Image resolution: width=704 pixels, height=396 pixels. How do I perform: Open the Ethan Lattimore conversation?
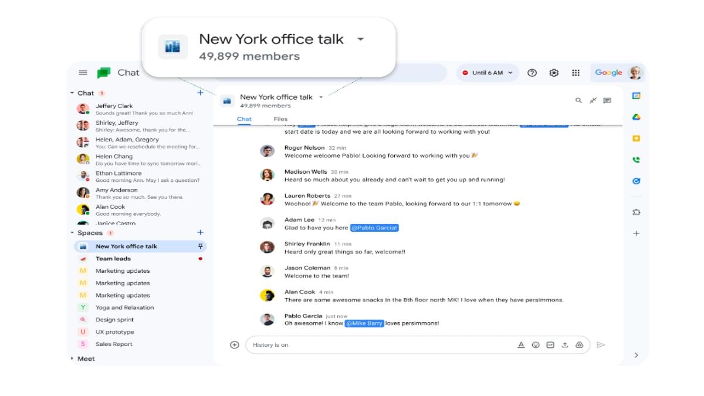[x=141, y=177]
